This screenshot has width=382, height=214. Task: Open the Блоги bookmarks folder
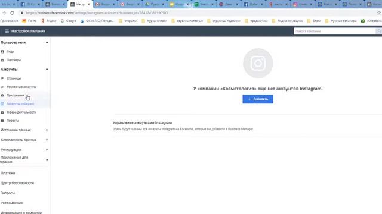[314, 21]
